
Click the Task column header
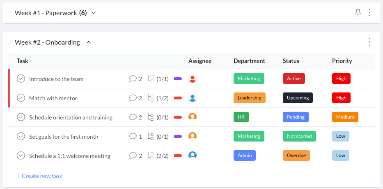(23, 61)
